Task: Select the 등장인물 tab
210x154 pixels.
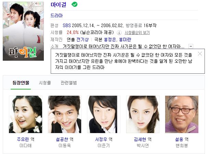Action: click(21, 83)
